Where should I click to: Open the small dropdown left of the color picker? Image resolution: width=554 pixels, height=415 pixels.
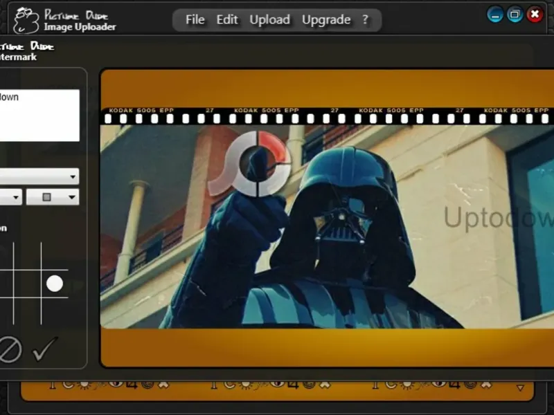pyautogui.click(x=10, y=197)
